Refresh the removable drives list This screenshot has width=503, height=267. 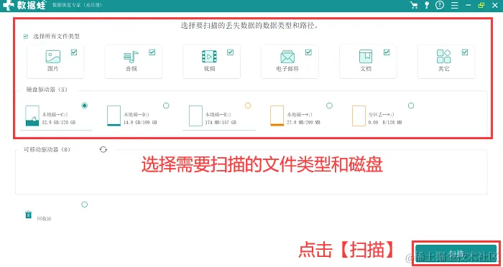pyautogui.click(x=103, y=149)
